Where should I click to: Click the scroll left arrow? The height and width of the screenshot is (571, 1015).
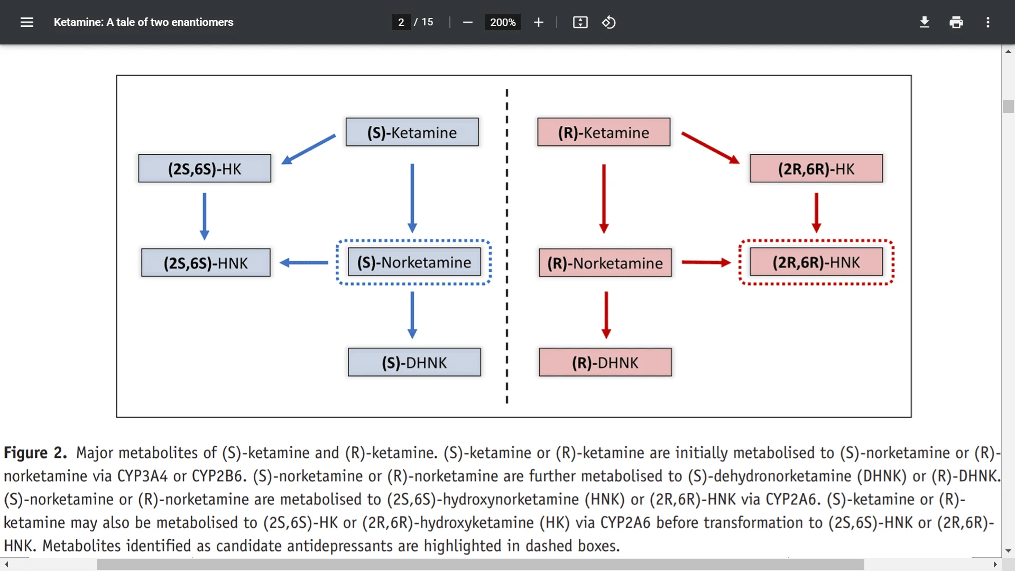point(6,565)
